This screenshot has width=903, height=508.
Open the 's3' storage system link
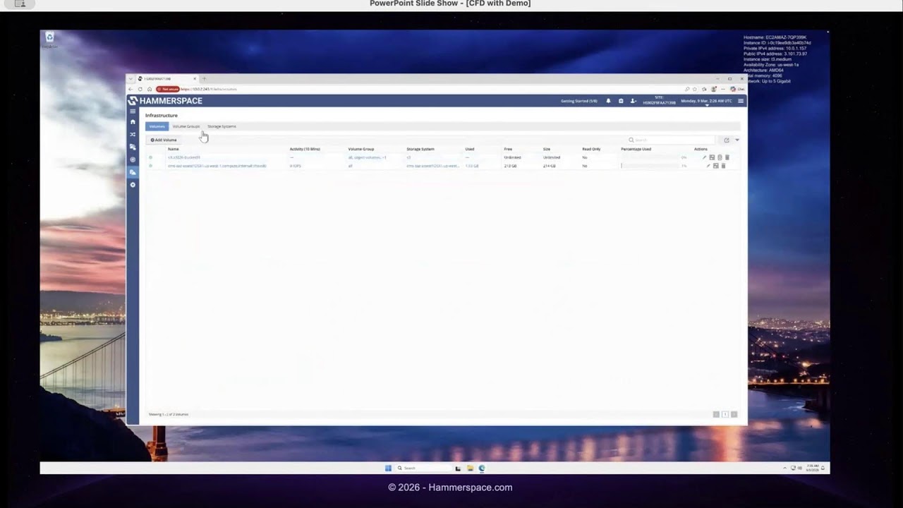[408, 157]
